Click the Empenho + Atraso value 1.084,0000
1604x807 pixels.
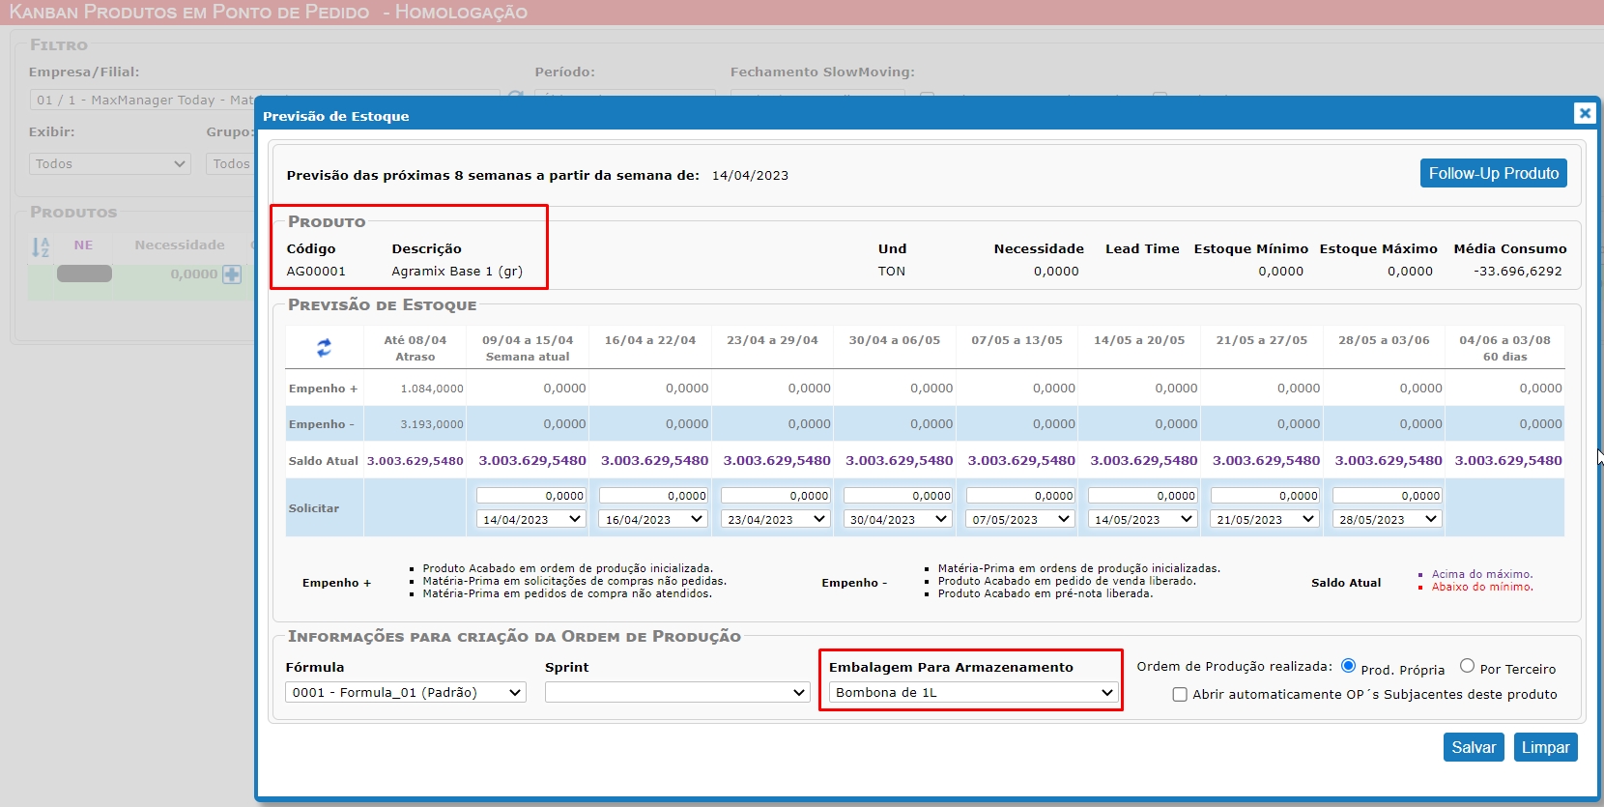pyautogui.click(x=432, y=389)
